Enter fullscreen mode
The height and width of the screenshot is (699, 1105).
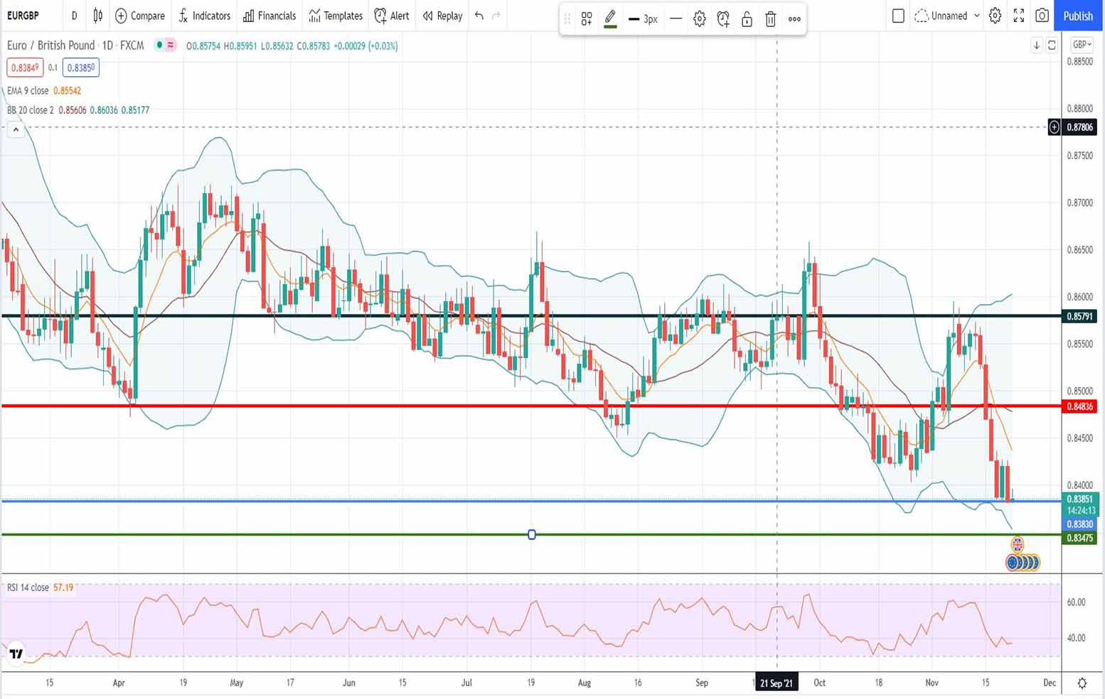[1018, 16]
